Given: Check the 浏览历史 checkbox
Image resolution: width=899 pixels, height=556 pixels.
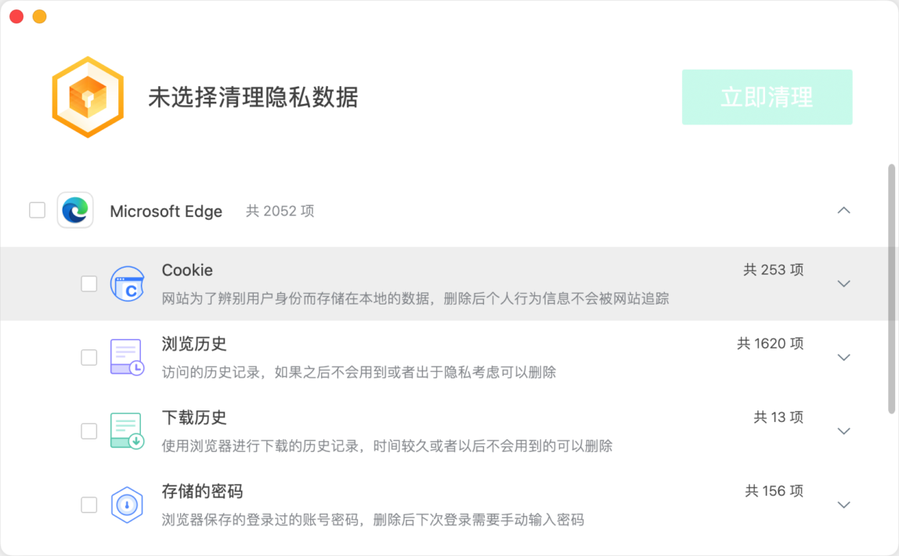Looking at the screenshot, I should (x=88, y=358).
